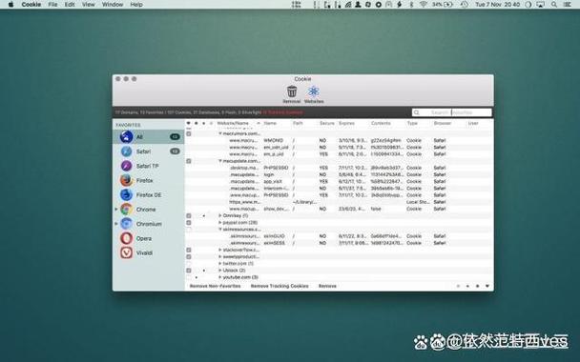Open Time Machine menu bar icon
Image resolution: width=580 pixels, height=362 pixels.
click(x=464, y=5)
